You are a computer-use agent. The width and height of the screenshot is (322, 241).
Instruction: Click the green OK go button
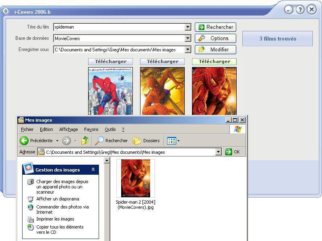coord(233,152)
